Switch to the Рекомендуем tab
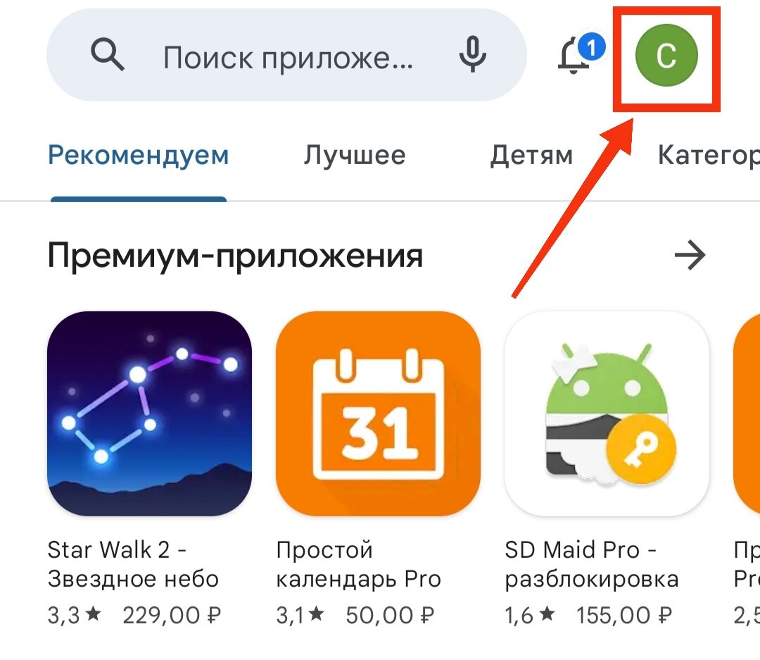The width and height of the screenshot is (760, 660). click(x=138, y=156)
